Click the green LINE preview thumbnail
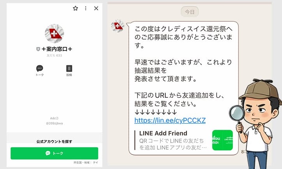 point(222,140)
